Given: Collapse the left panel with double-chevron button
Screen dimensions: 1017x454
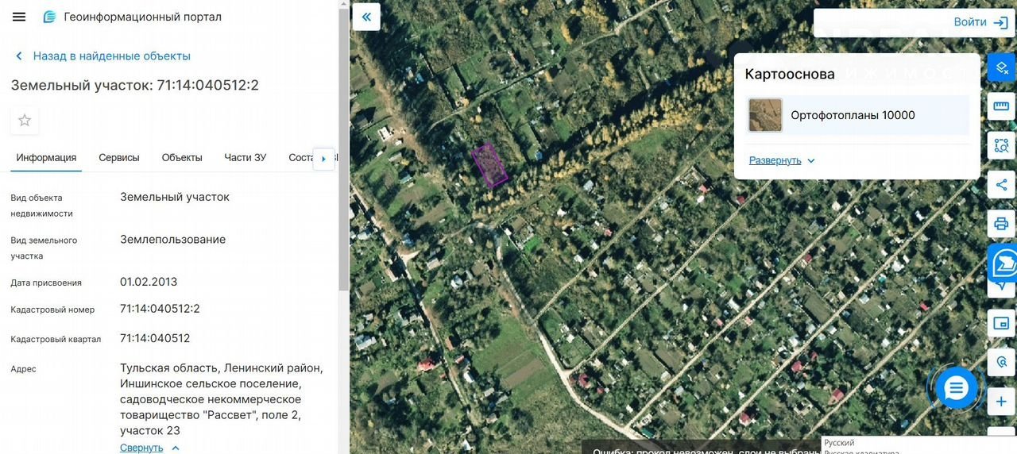Looking at the screenshot, I should [366, 17].
